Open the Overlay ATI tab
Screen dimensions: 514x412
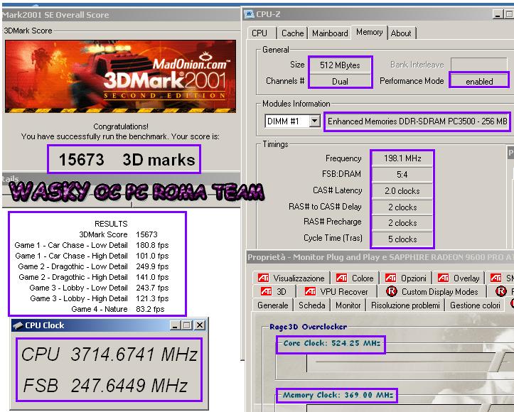pyautogui.click(x=459, y=278)
